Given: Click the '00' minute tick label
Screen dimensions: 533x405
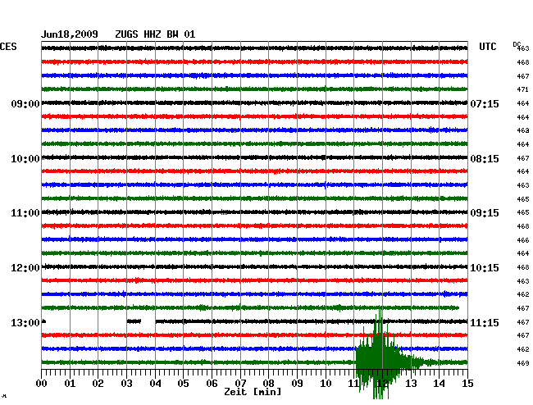Looking at the screenshot, I should point(42,383).
